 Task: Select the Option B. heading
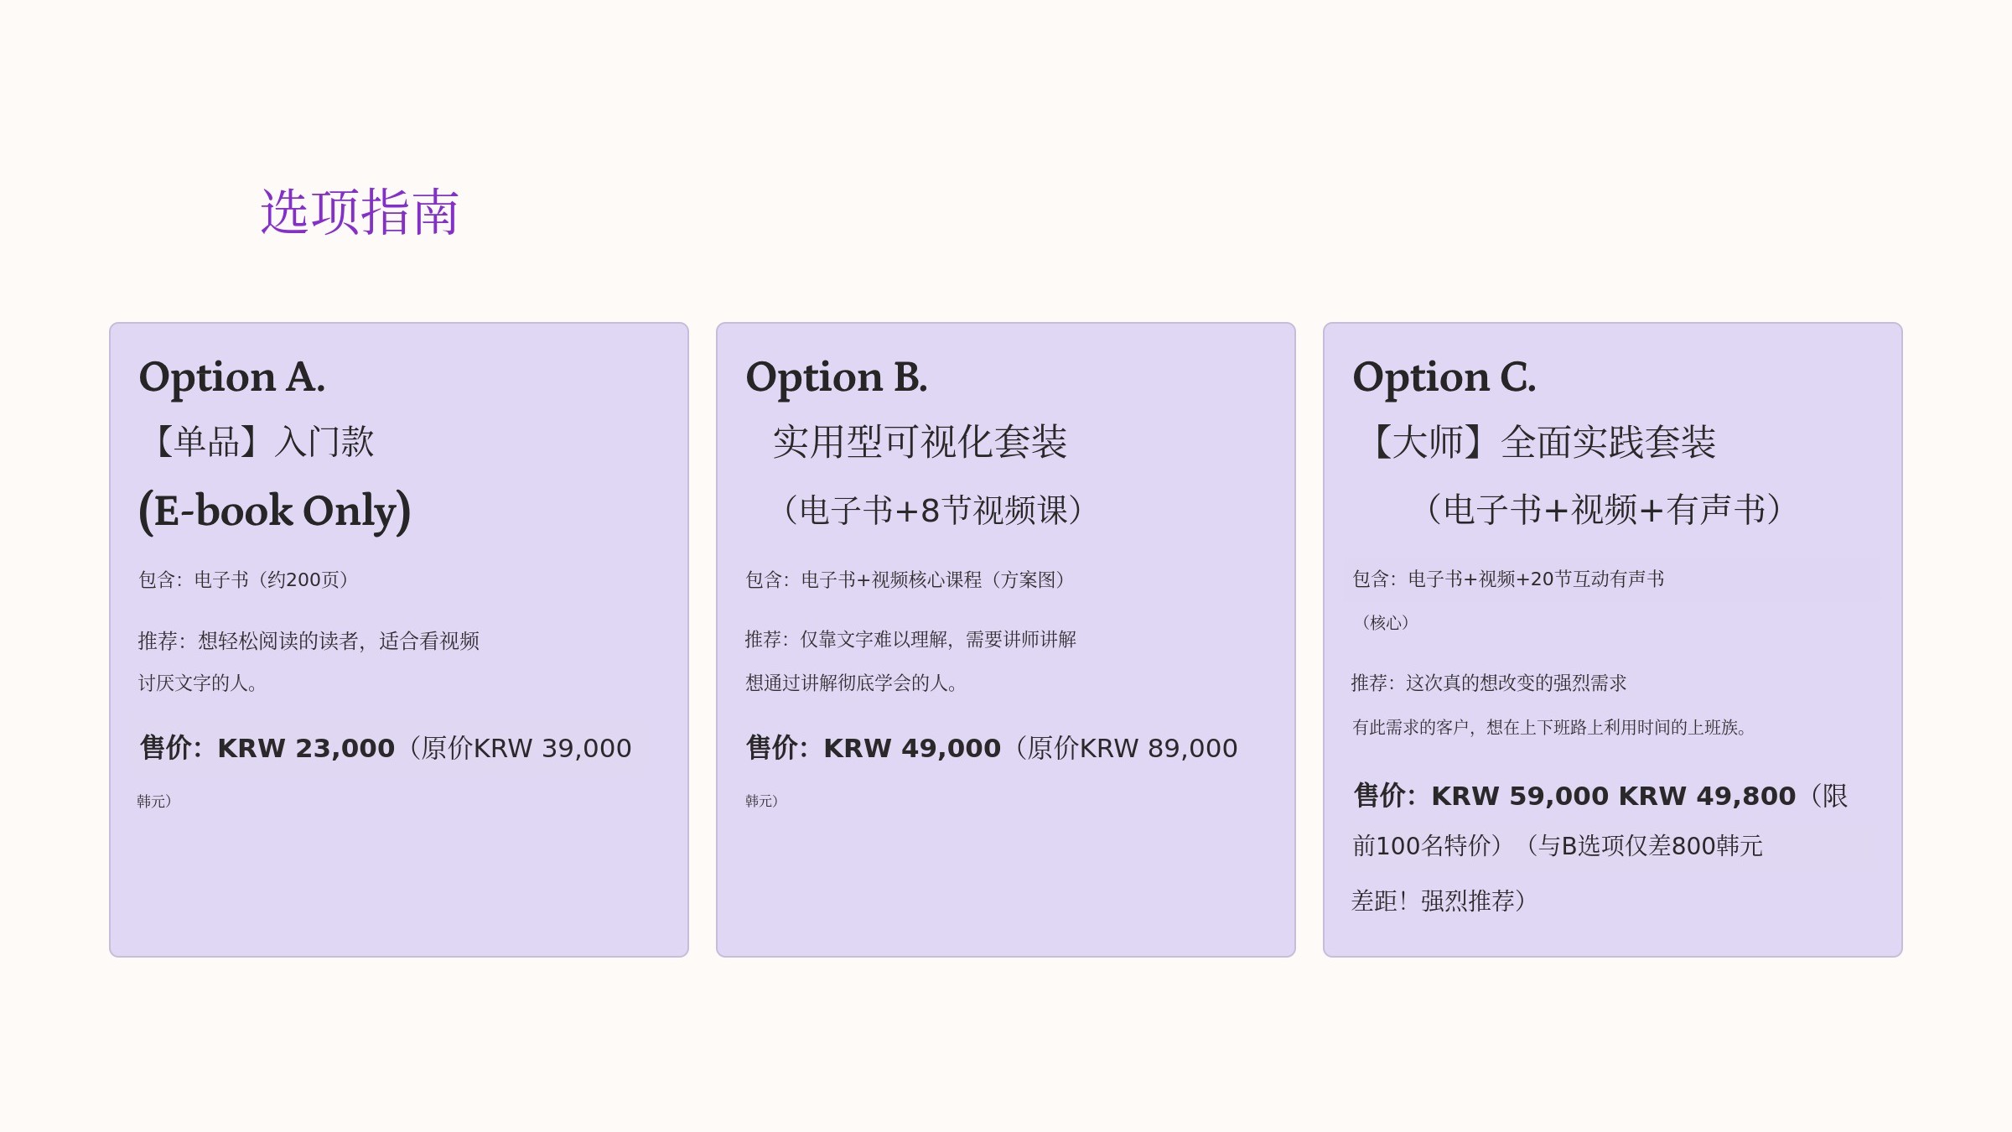point(837,376)
